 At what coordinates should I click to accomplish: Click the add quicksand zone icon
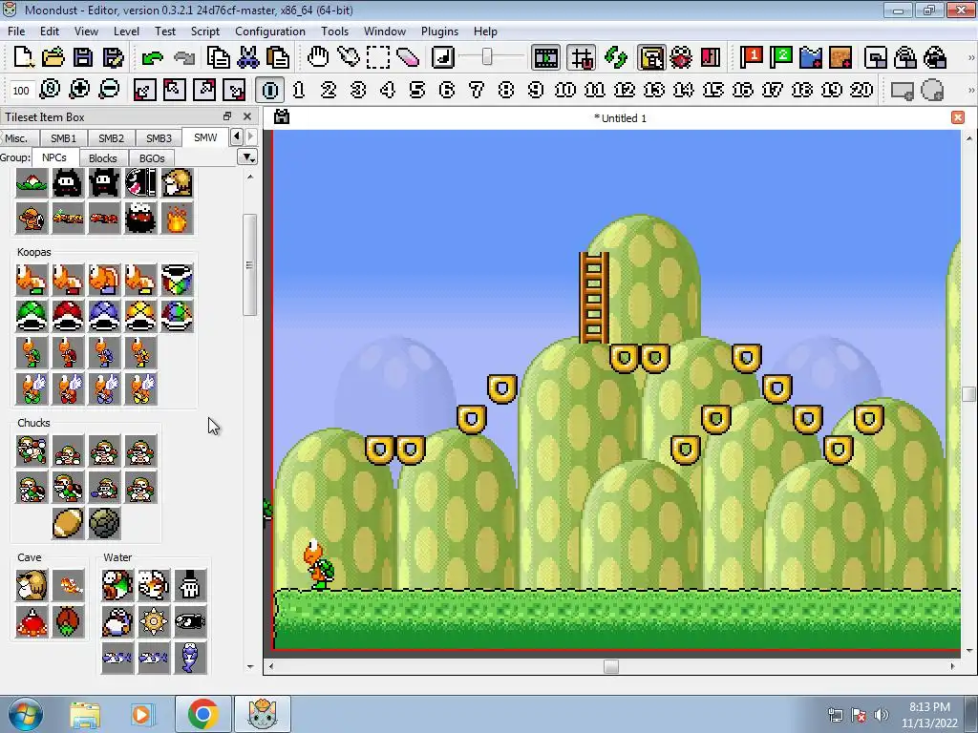pos(840,57)
